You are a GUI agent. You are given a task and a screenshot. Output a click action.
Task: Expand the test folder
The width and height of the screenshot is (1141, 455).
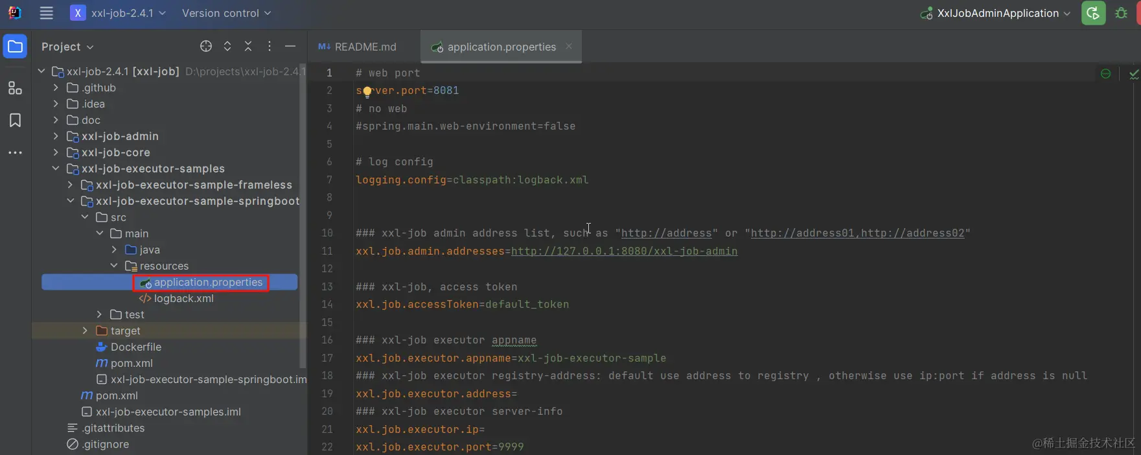[x=100, y=314]
